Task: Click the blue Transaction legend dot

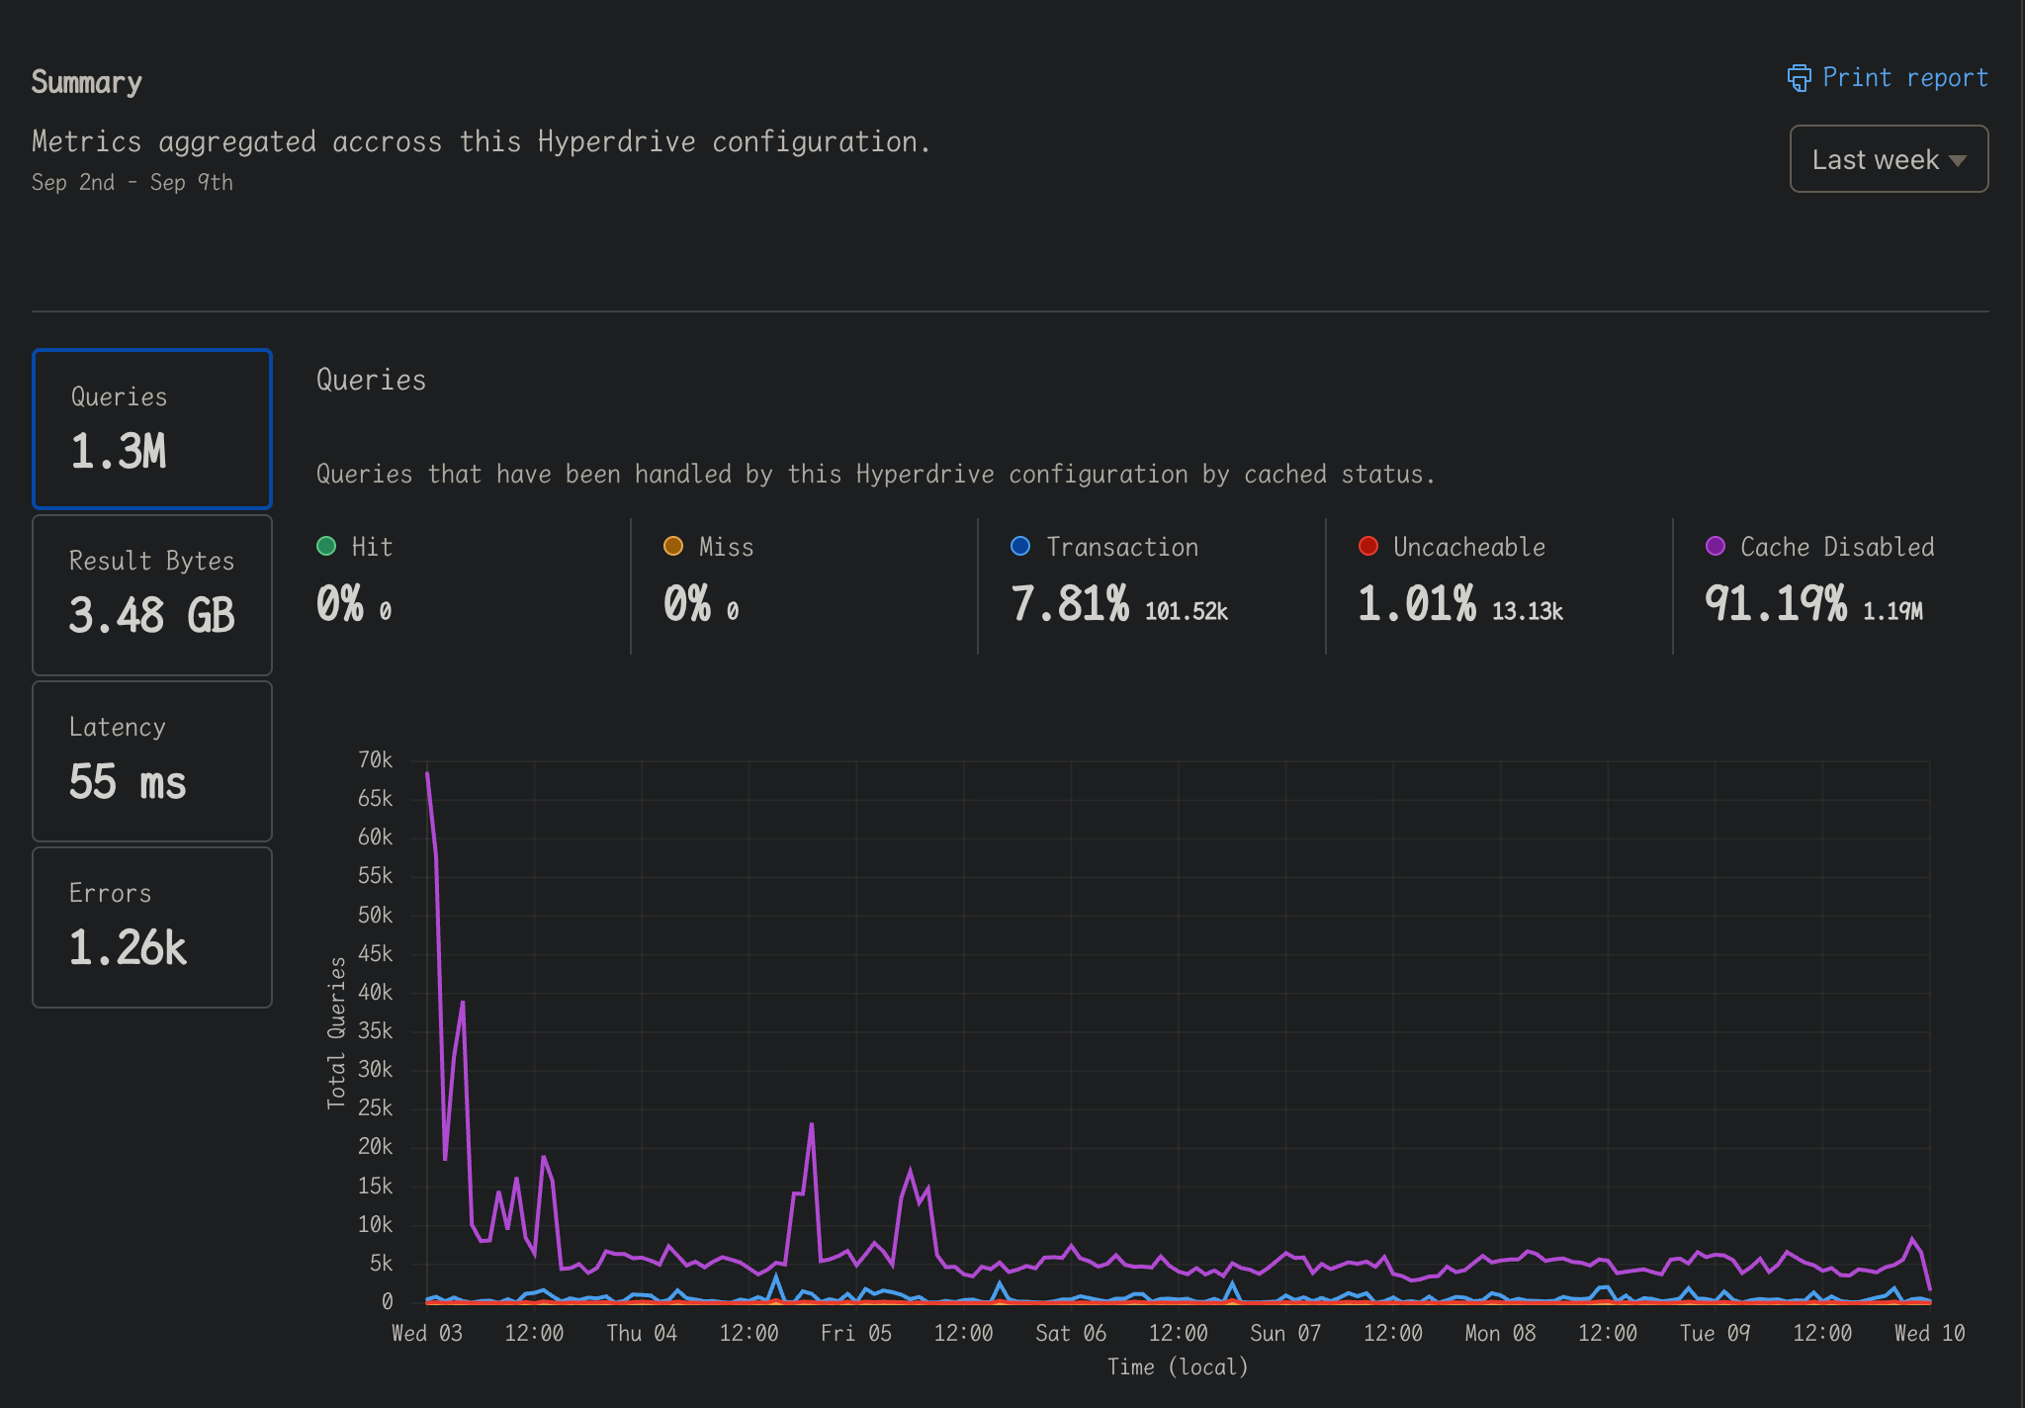Action: pos(1020,546)
